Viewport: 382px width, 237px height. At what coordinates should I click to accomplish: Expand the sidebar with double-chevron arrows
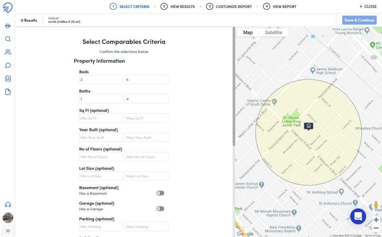(8, 231)
